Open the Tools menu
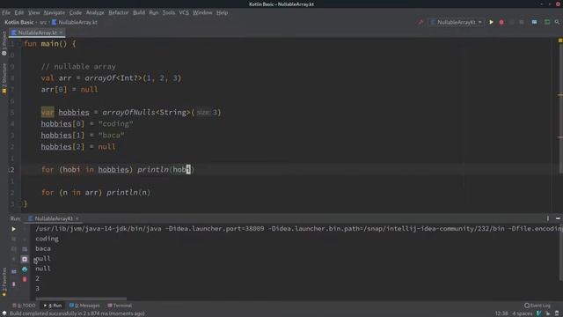Screen dimensions: 563x317 click(168, 12)
